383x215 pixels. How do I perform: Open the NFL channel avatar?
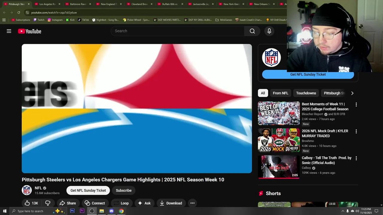pyautogui.click(x=27, y=190)
